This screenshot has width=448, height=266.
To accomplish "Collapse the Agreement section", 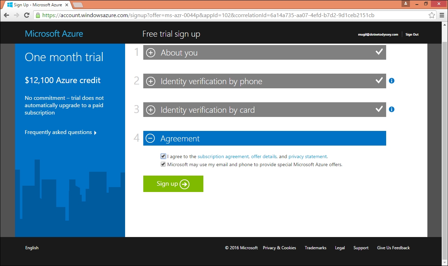I will point(265,138).
